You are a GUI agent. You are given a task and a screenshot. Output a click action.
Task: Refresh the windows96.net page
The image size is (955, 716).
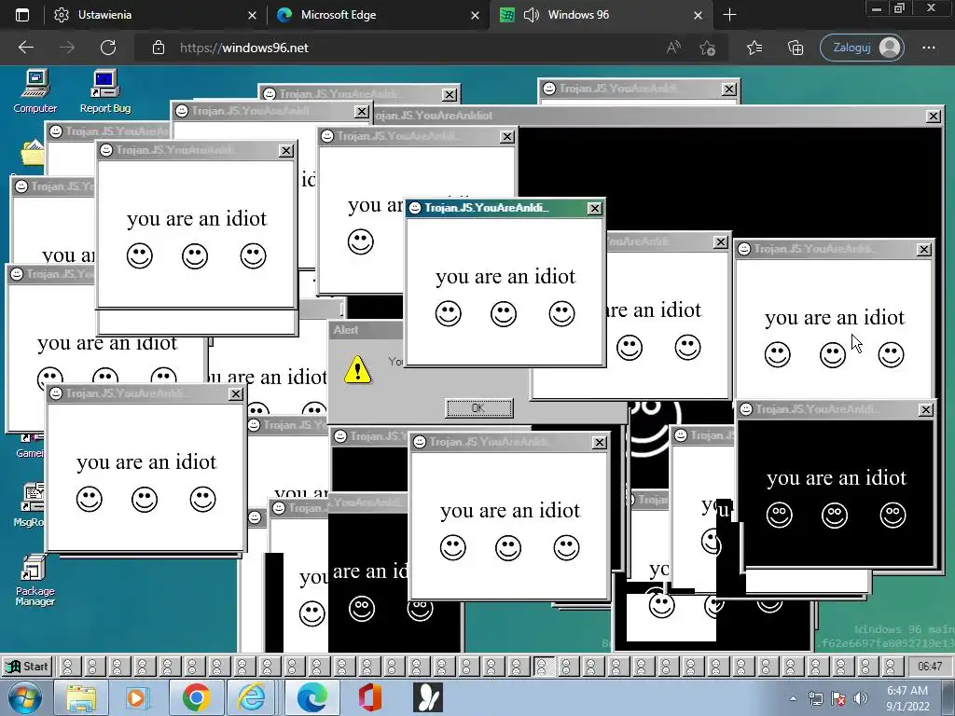click(108, 48)
